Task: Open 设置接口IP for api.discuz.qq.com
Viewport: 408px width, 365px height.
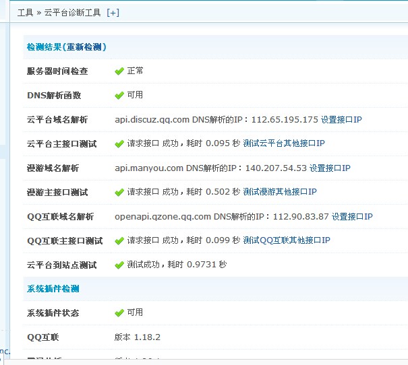Action: tap(341, 119)
